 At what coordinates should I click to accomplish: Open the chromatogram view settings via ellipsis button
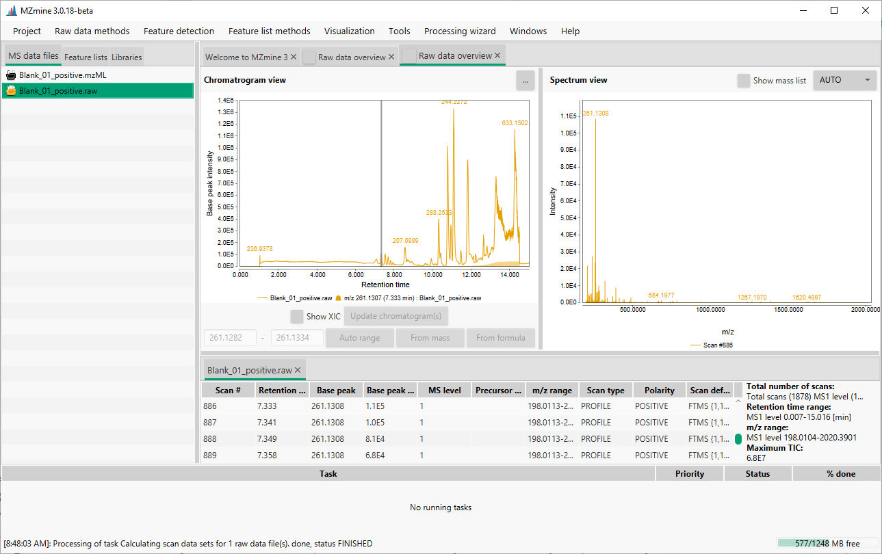point(525,80)
